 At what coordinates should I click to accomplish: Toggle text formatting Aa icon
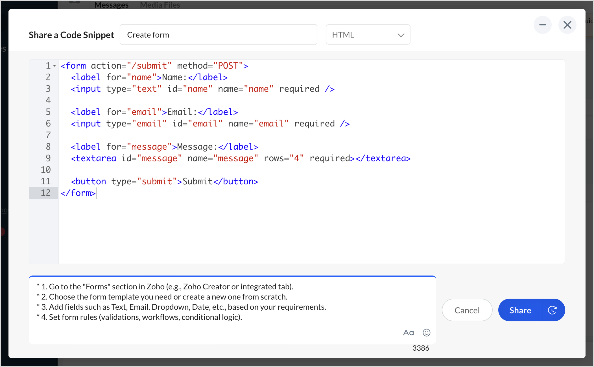(x=409, y=333)
